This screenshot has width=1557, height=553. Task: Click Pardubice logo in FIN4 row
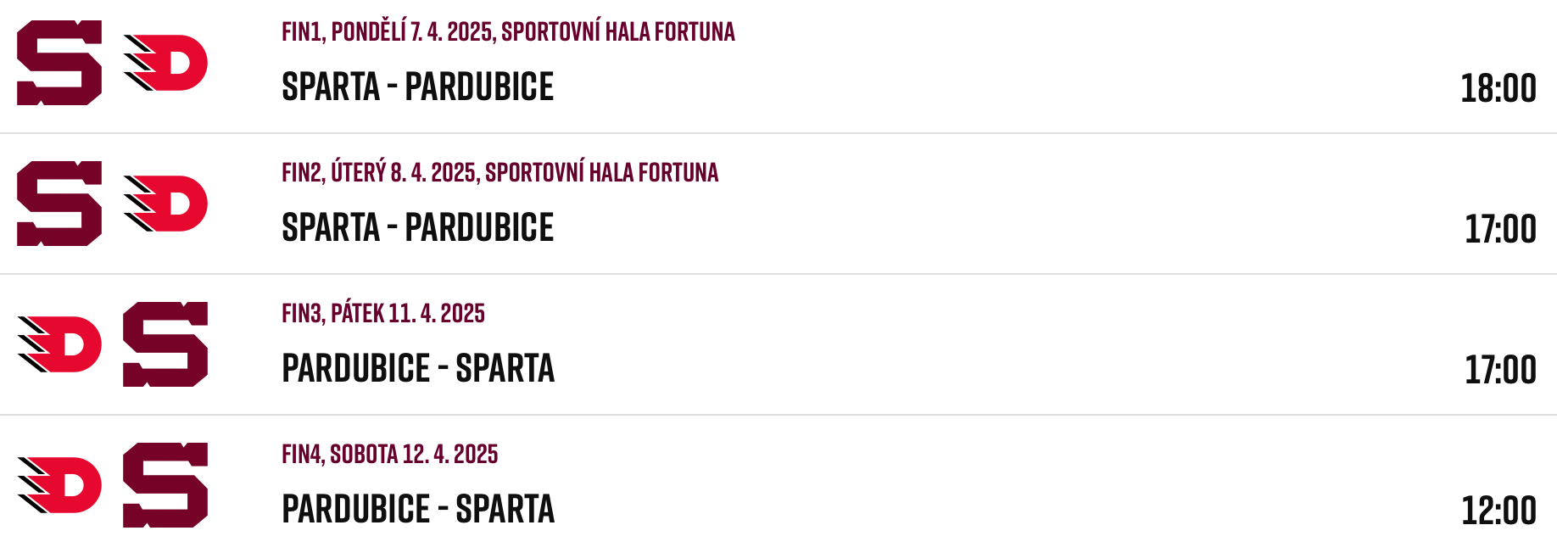(x=59, y=485)
